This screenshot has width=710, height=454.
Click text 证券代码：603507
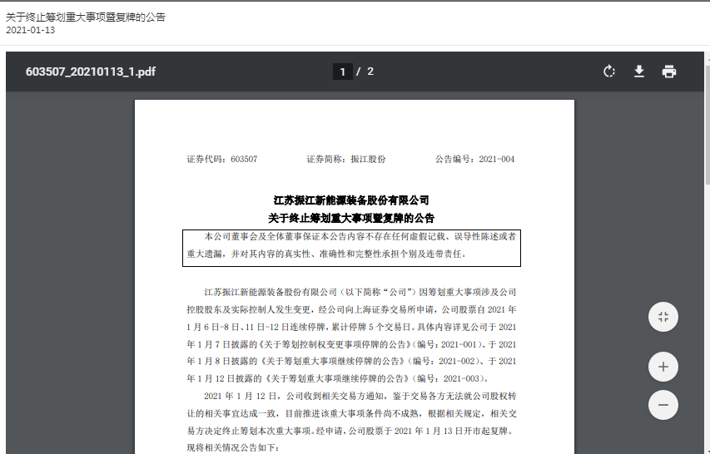[222, 159]
